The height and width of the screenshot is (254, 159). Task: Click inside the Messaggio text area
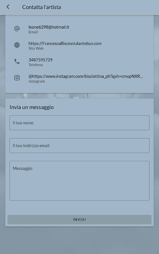click(79, 181)
